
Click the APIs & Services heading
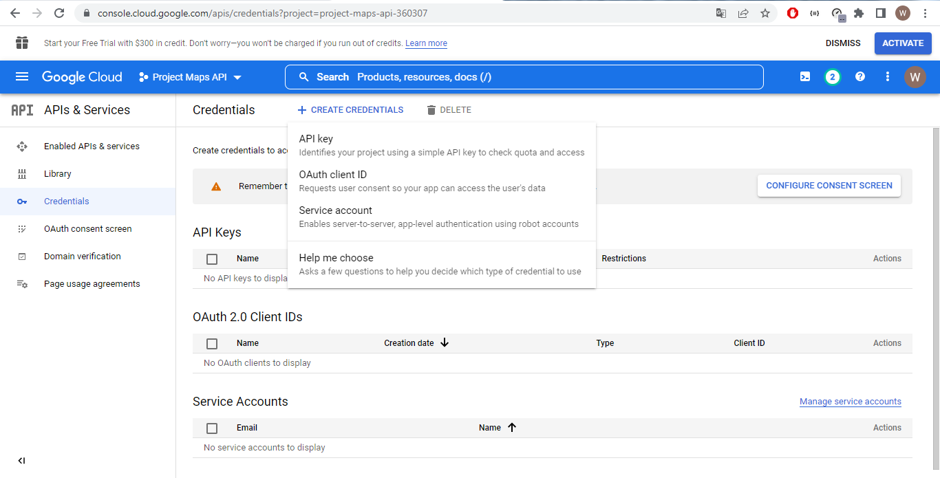(x=87, y=110)
